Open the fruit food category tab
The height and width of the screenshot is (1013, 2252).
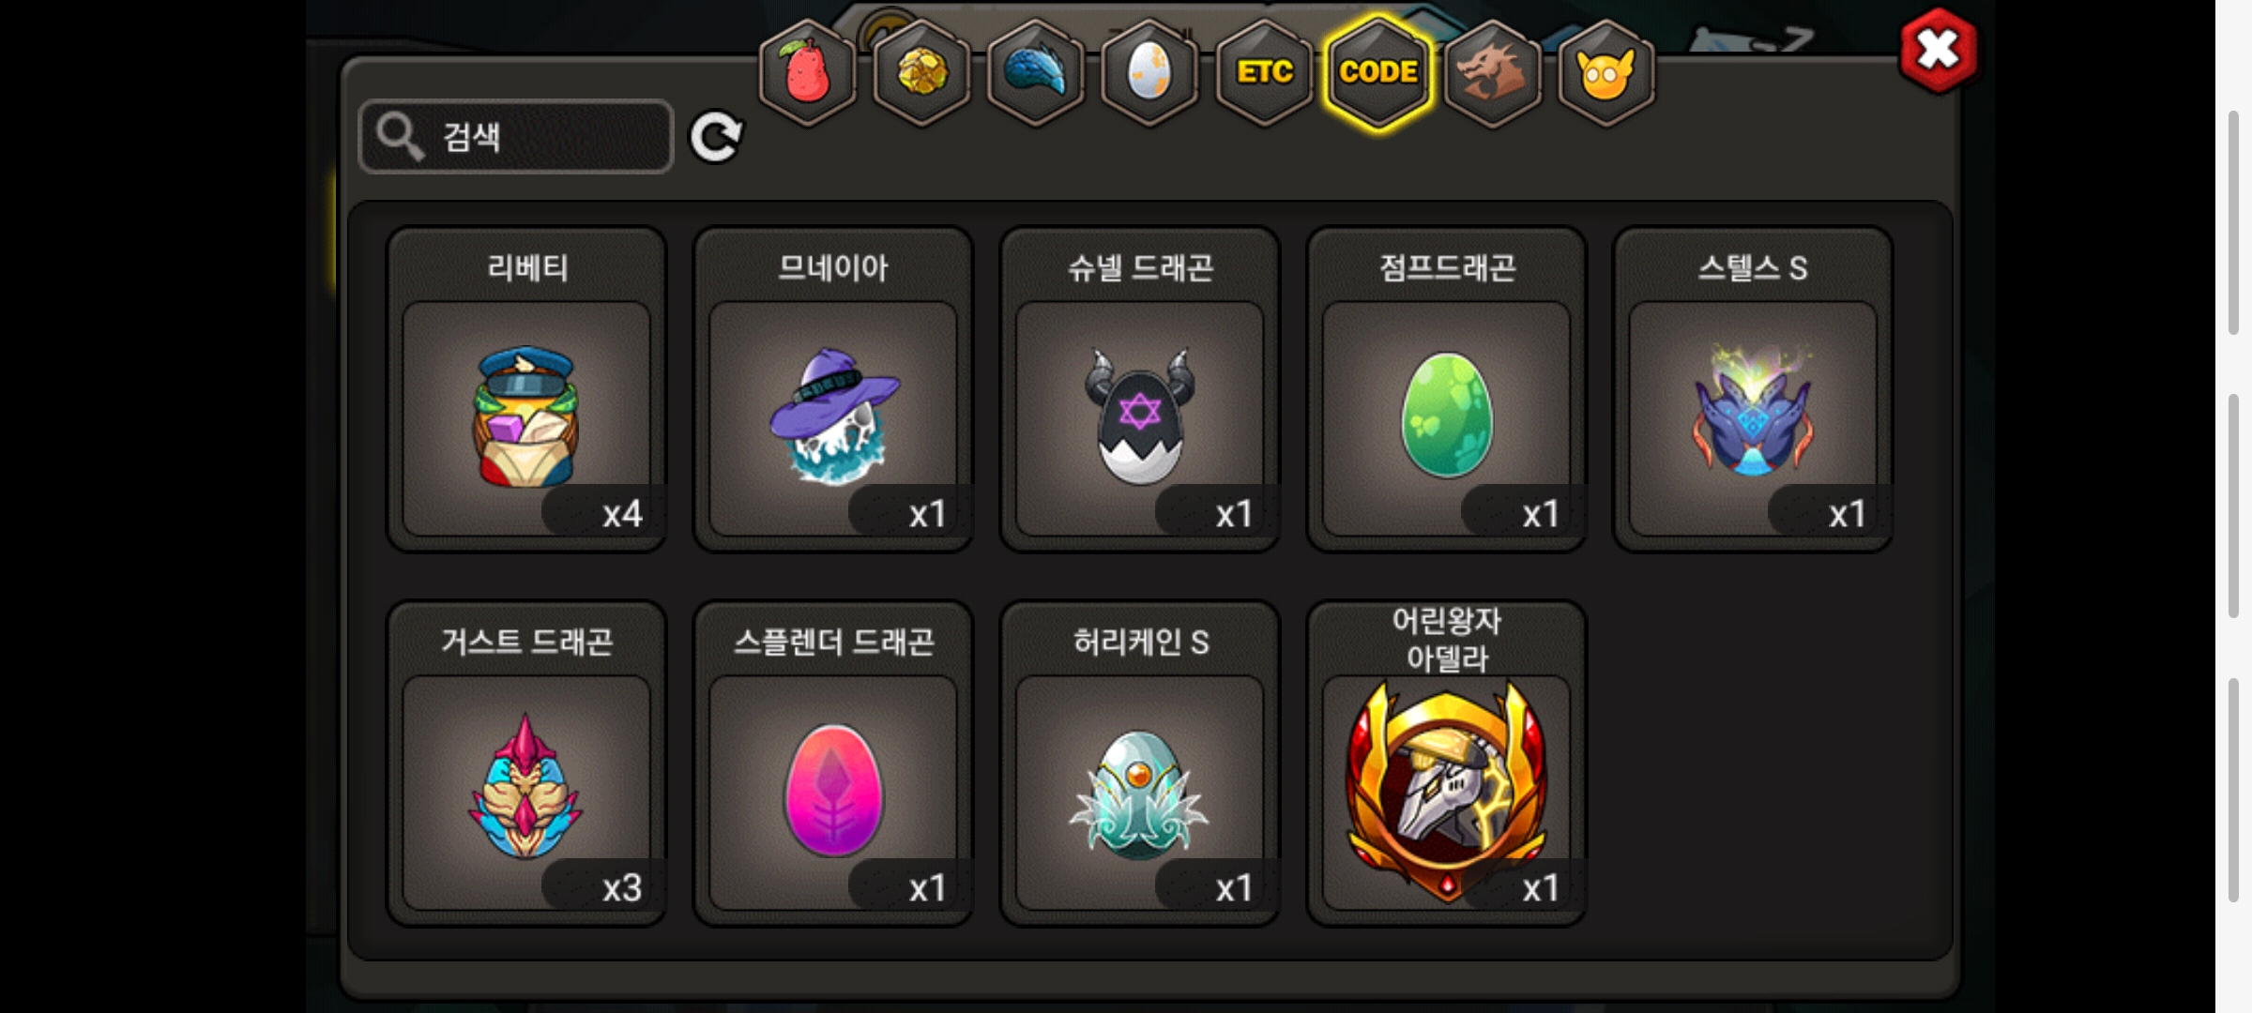tap(807, 72)
